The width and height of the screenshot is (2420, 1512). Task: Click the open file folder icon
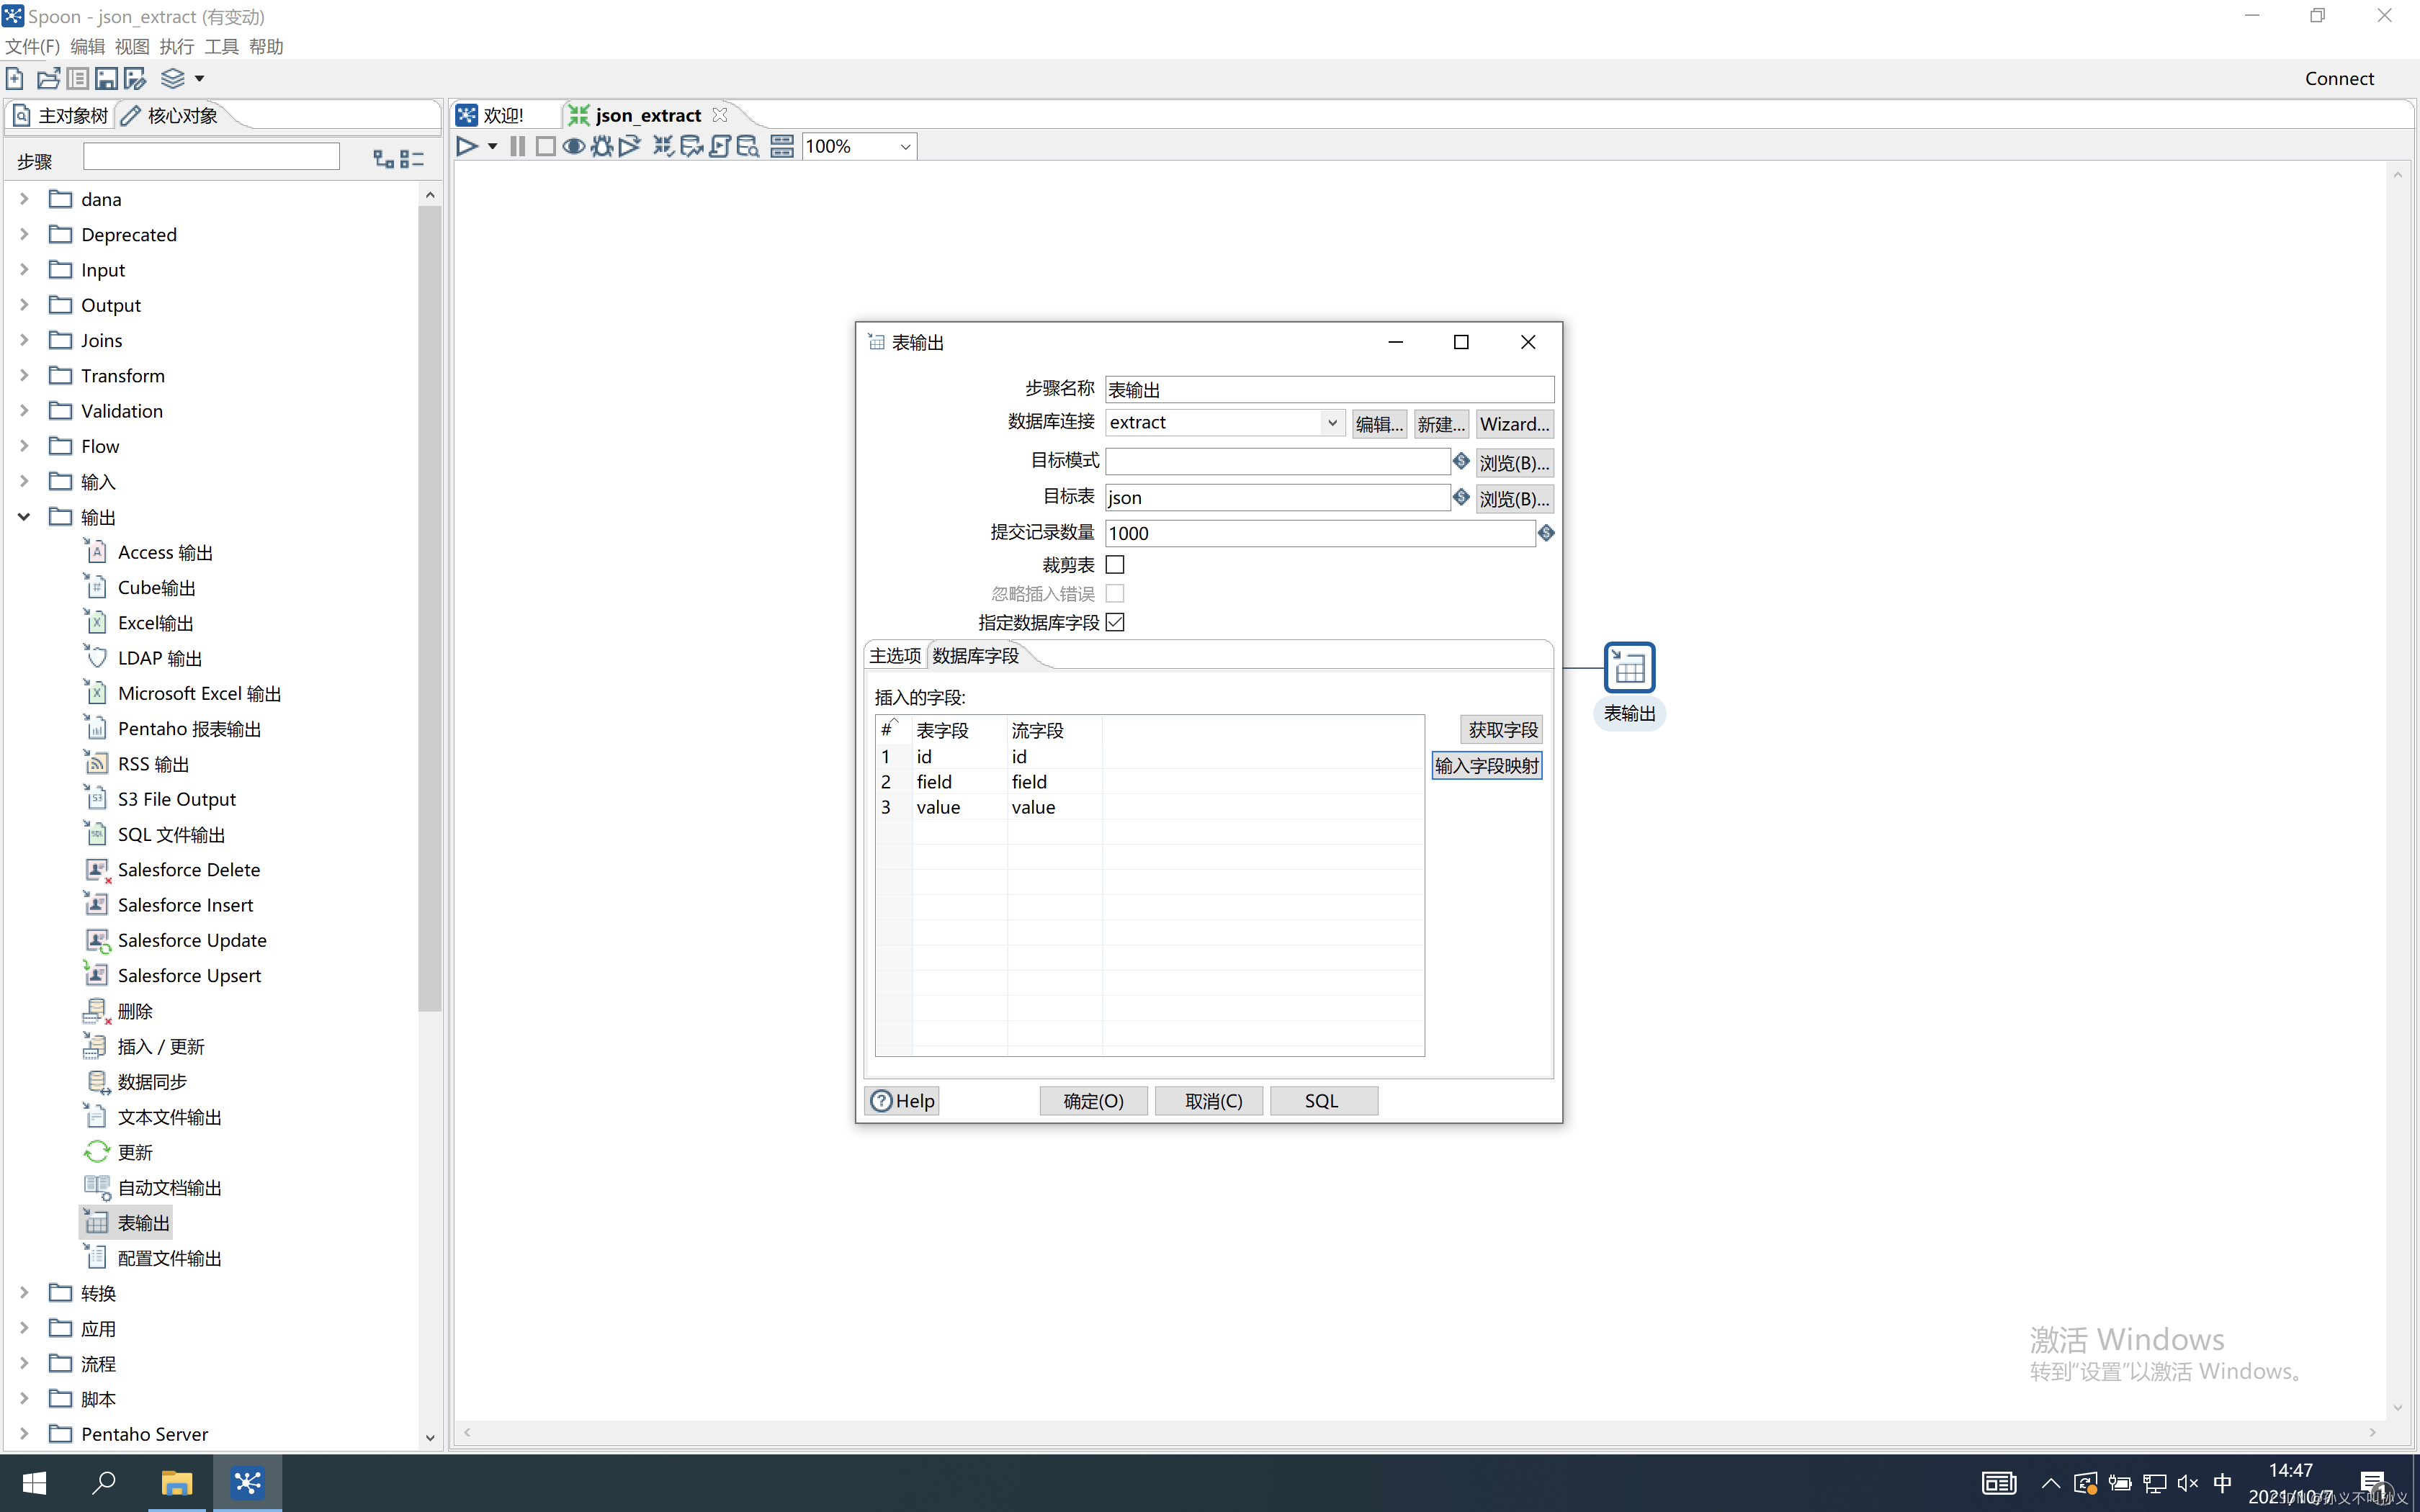tap(48, 78)
